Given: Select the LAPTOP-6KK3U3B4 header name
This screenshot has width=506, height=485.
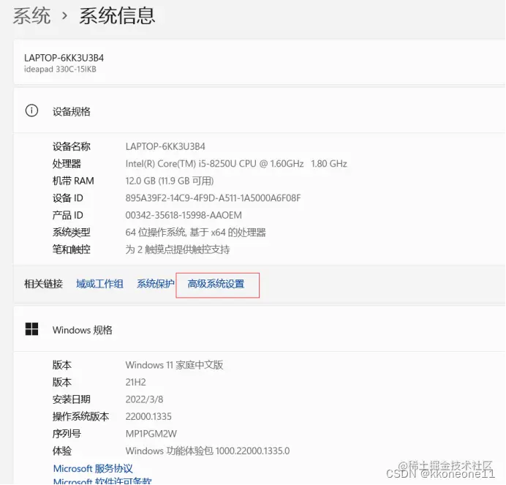Looking at the screenshot, I should (x=64, y=58).
